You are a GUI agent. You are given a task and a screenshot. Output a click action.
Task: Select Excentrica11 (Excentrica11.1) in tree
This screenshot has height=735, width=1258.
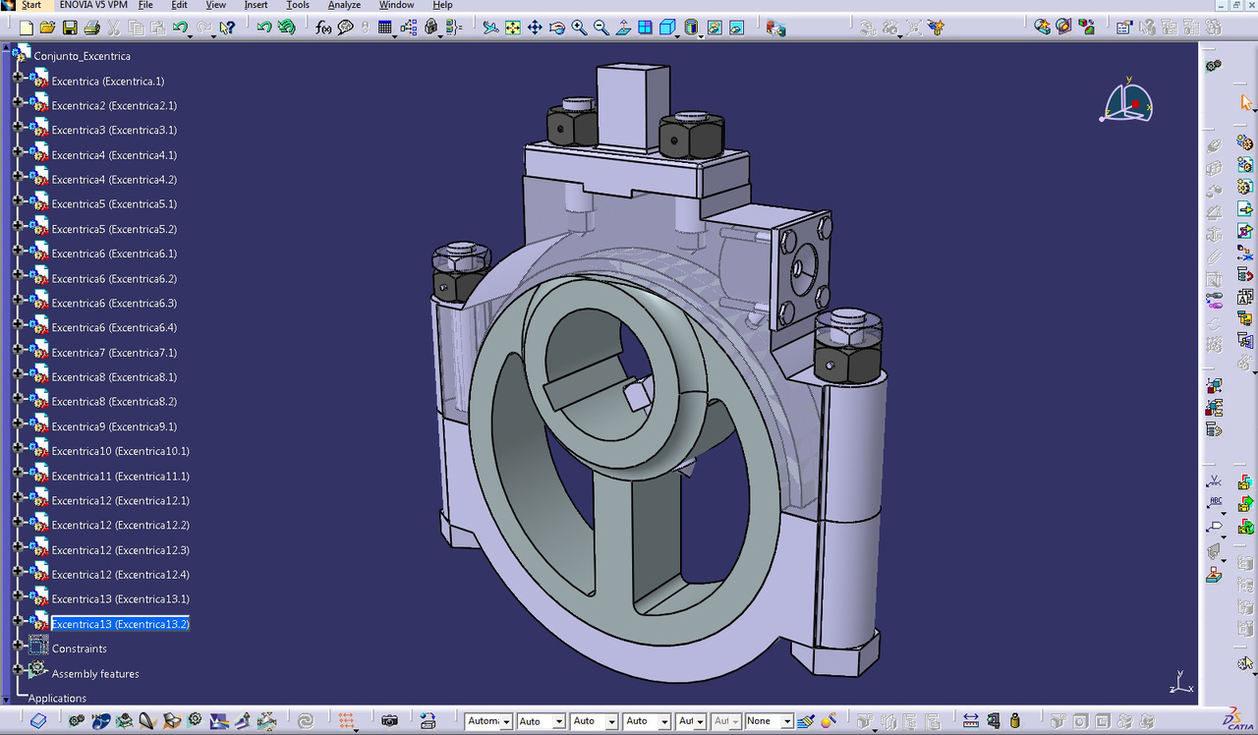click(x=120, y=477)
